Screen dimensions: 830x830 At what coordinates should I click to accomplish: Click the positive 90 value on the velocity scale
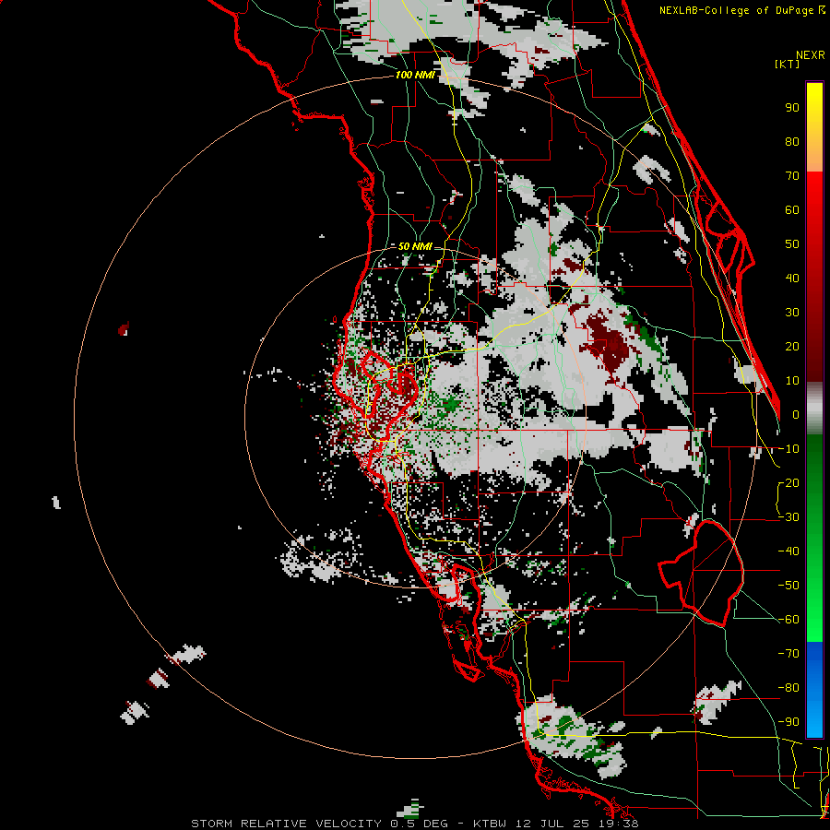tap(792, 108)
